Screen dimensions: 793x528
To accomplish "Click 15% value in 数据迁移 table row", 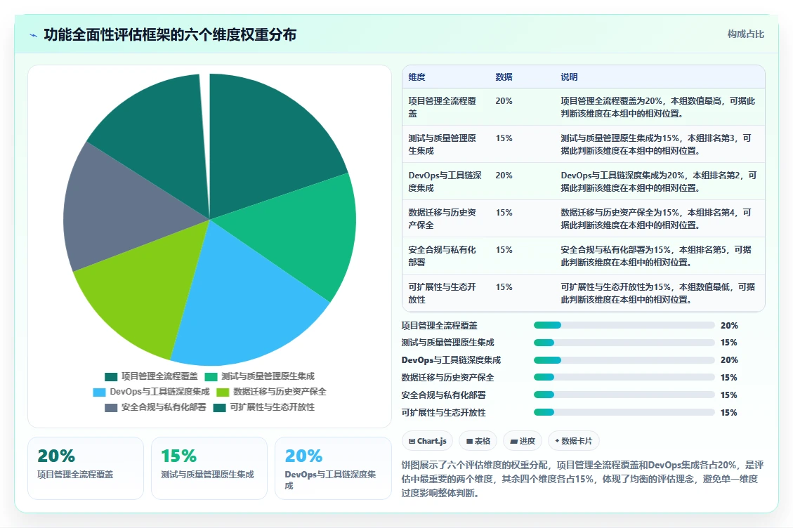I will (x=504, y=213).
